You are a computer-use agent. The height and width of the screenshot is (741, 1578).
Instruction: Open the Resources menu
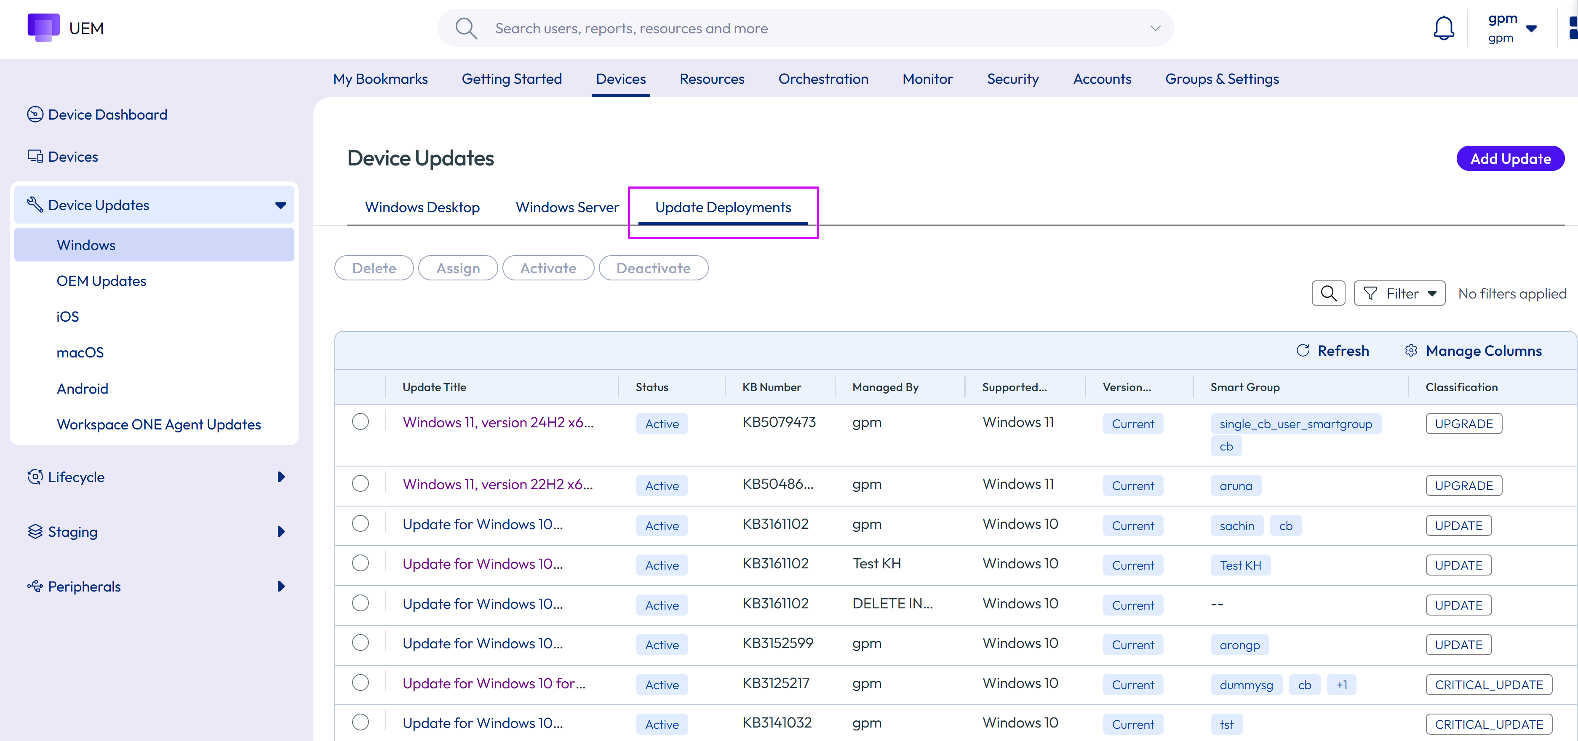tap(712, 79)
